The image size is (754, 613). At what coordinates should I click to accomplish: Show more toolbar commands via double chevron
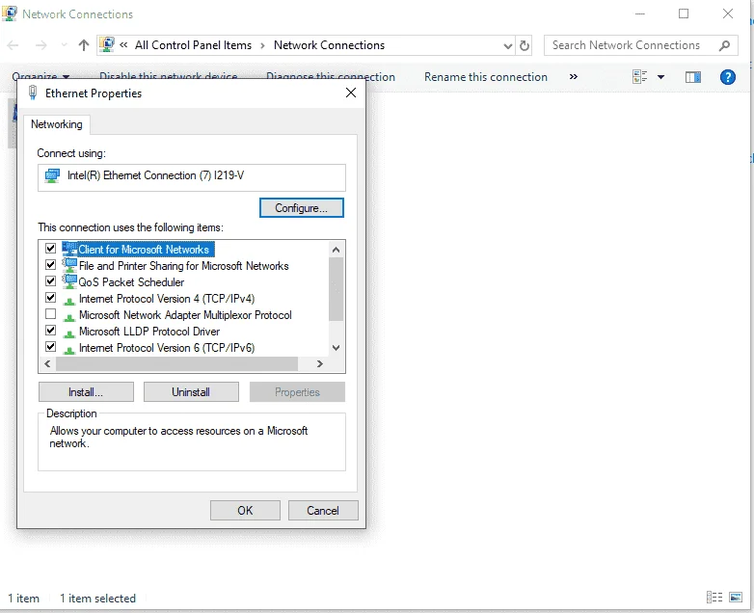coord(573,77)
